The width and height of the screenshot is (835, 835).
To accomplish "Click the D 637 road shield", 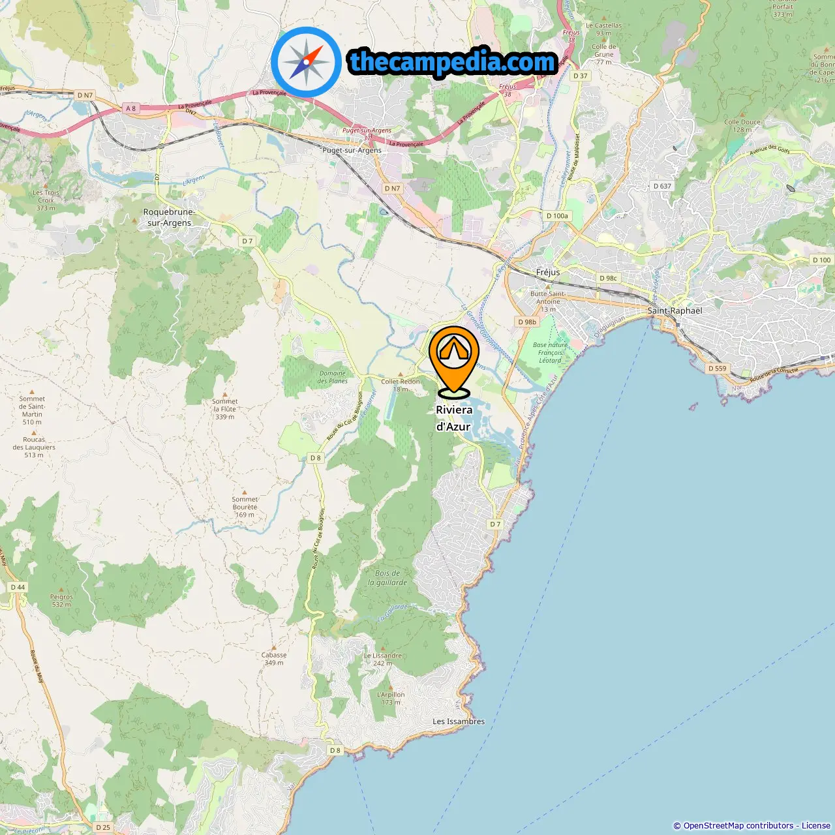I will pos(662,186).
